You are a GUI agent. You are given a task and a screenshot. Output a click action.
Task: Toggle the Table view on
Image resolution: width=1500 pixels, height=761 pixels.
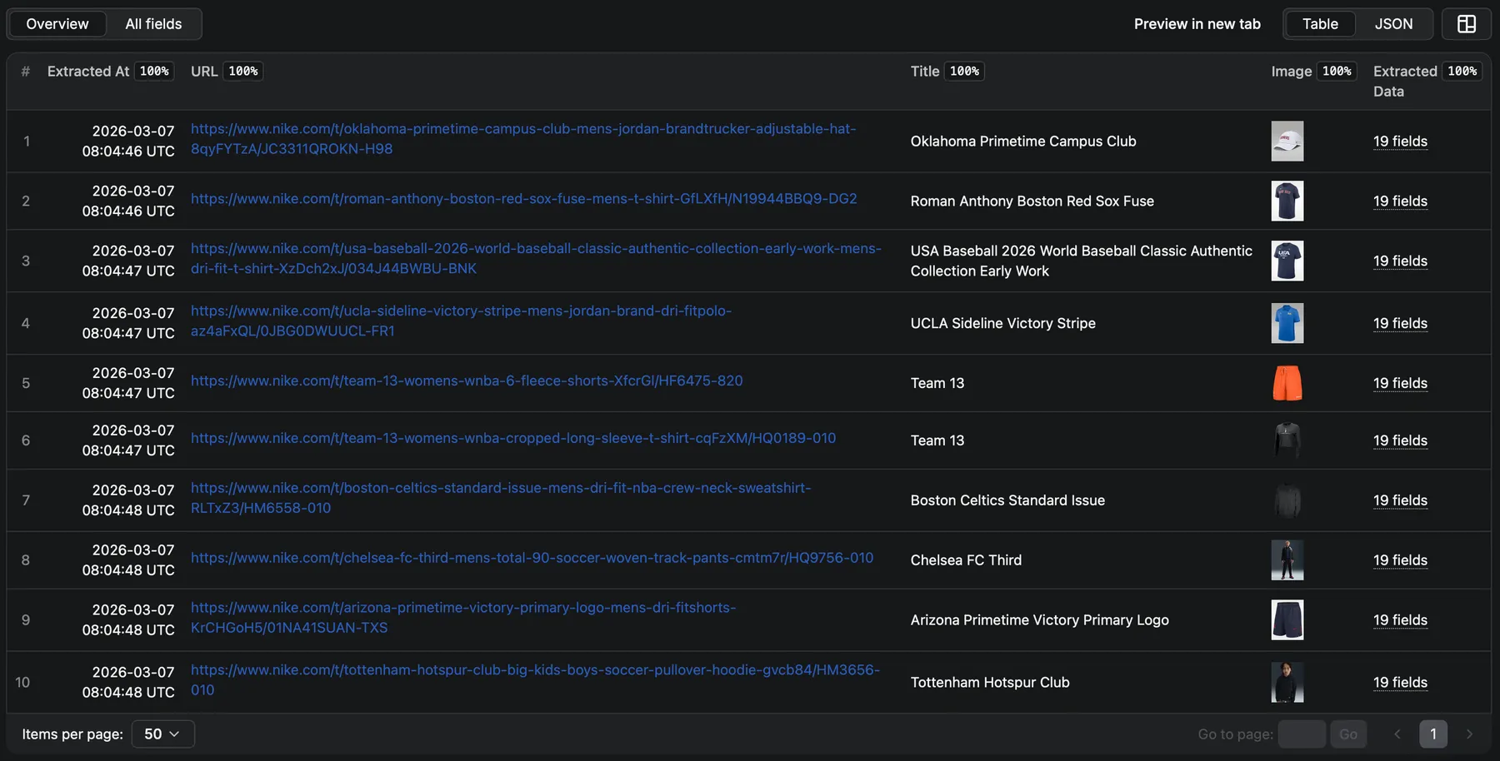click(x=1320, y=23)
